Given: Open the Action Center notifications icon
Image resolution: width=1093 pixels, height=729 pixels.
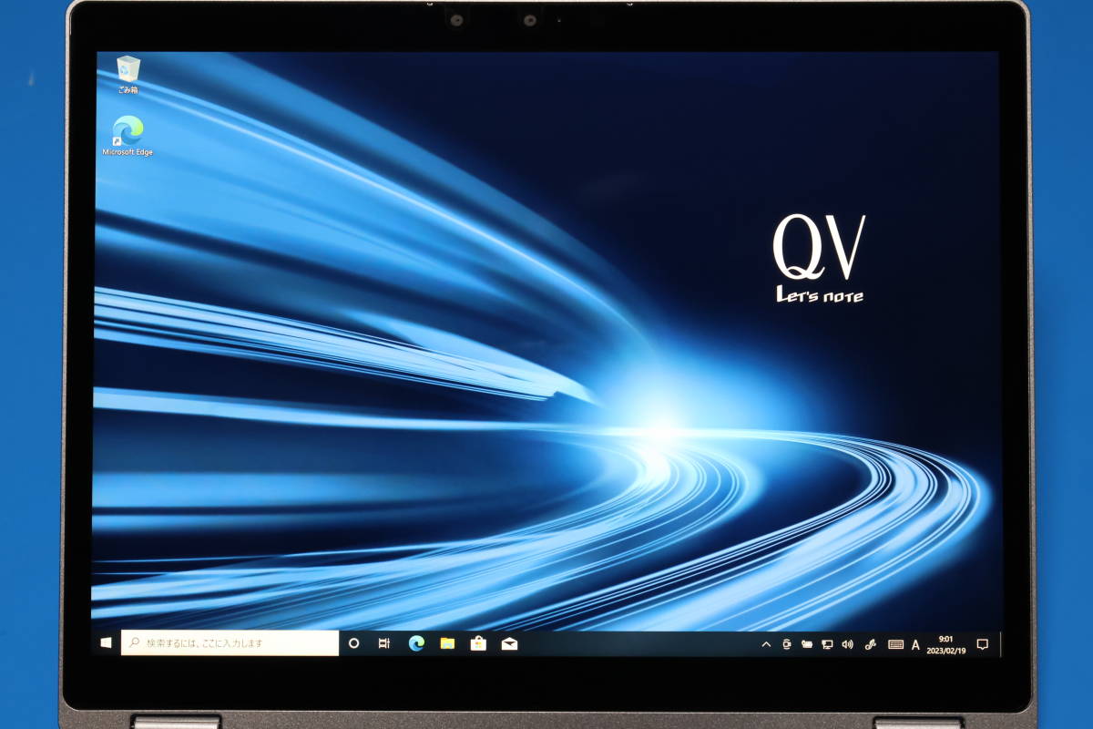Looking at the screenshot, I should 982,644.
